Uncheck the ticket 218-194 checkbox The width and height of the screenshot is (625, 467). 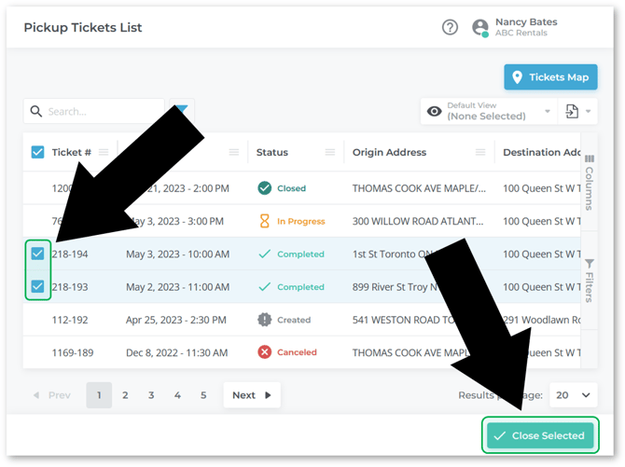pyautogui.click(x=38, y=254)
